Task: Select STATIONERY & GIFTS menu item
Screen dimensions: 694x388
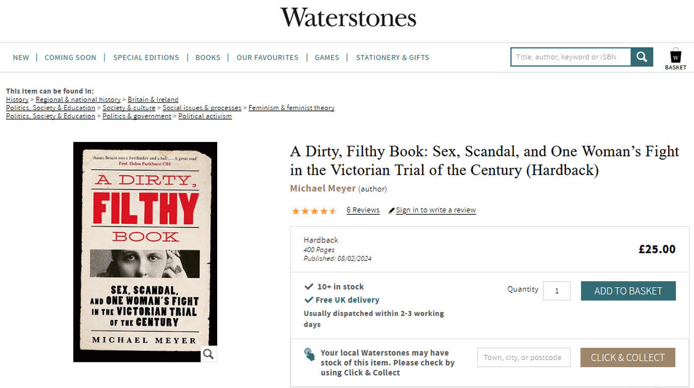Action: [392, 57]
